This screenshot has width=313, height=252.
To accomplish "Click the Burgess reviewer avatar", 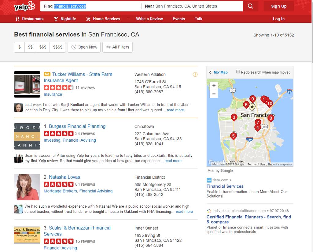I will 18,158.
